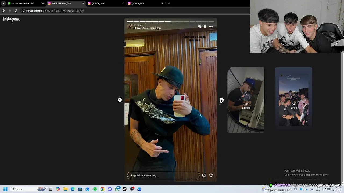This screenshot has width=344, height=193.
Task: Open TikTok from the taskbar
Action: click(124, 189)
